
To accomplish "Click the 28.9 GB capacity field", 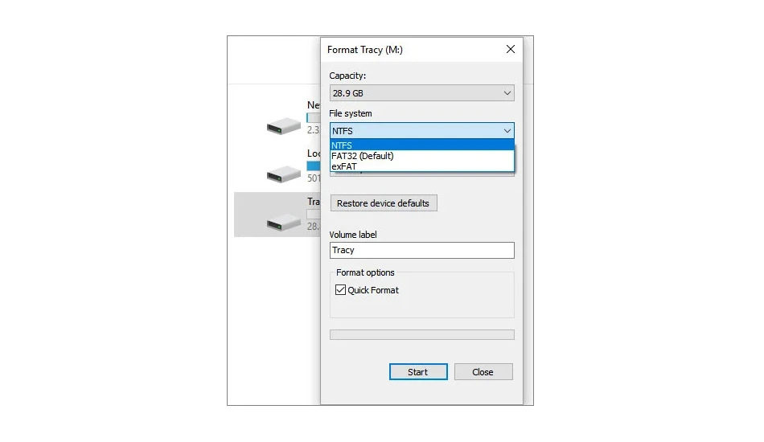I will [x=422, y=93].
